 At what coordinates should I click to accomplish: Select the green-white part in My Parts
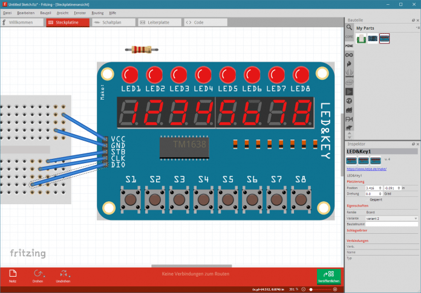click(361, 39)
